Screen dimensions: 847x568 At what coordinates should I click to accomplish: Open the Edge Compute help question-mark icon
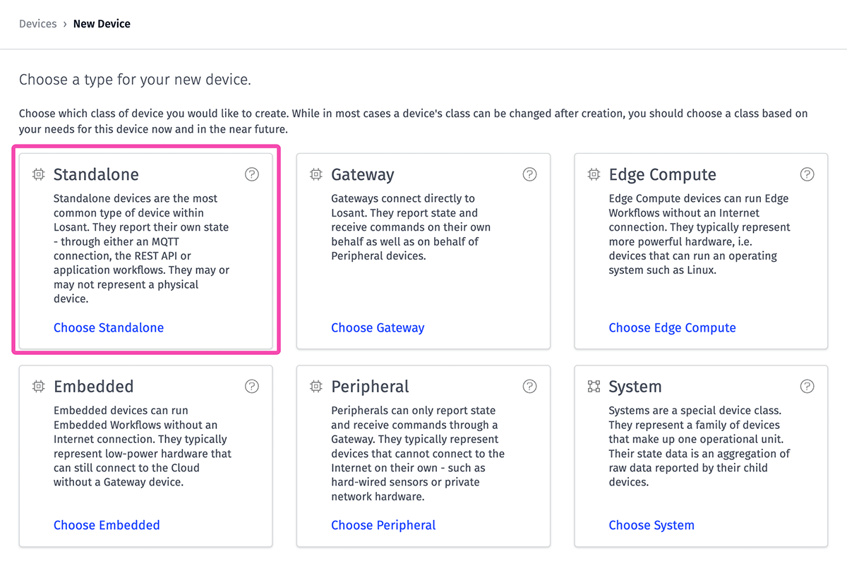pyautogui.click(x=807, y=174)
